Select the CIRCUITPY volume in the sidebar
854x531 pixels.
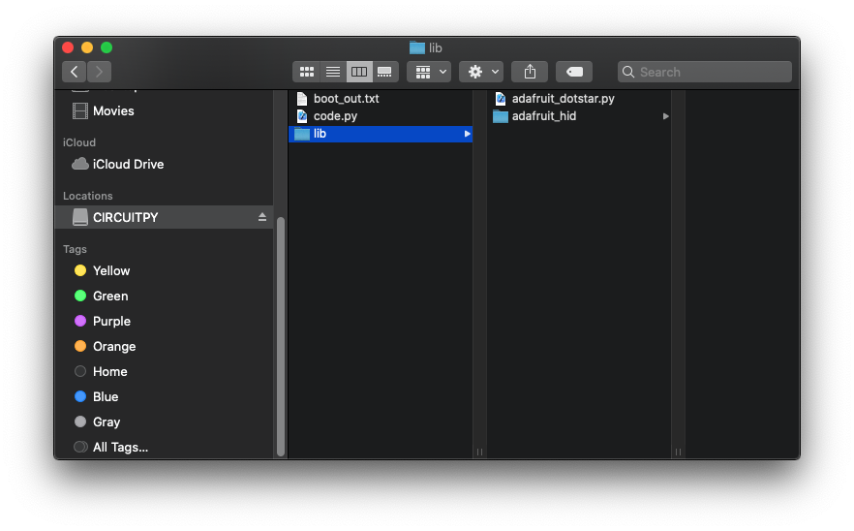(164, 217)
